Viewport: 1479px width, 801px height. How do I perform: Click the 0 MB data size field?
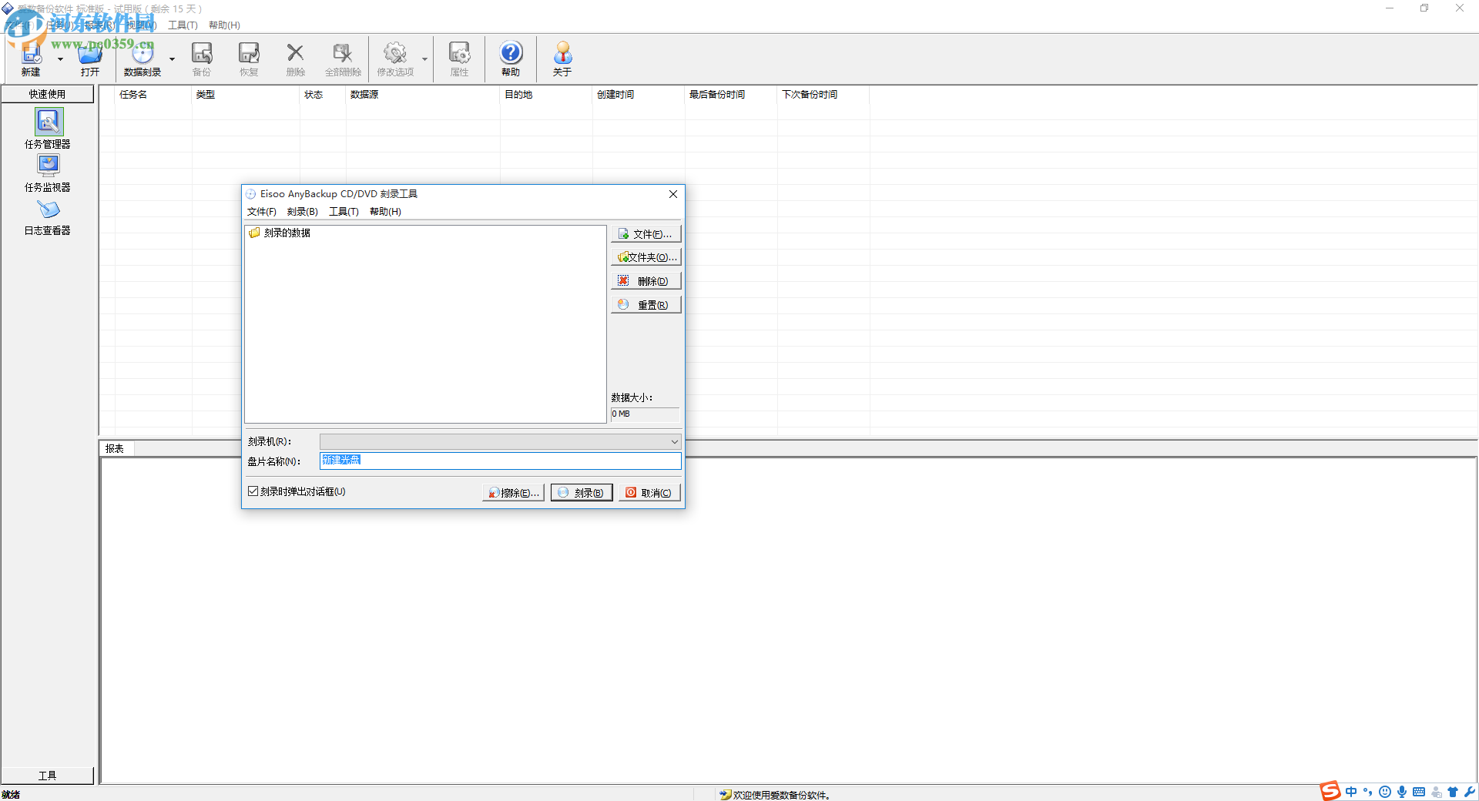click(646, 414)
